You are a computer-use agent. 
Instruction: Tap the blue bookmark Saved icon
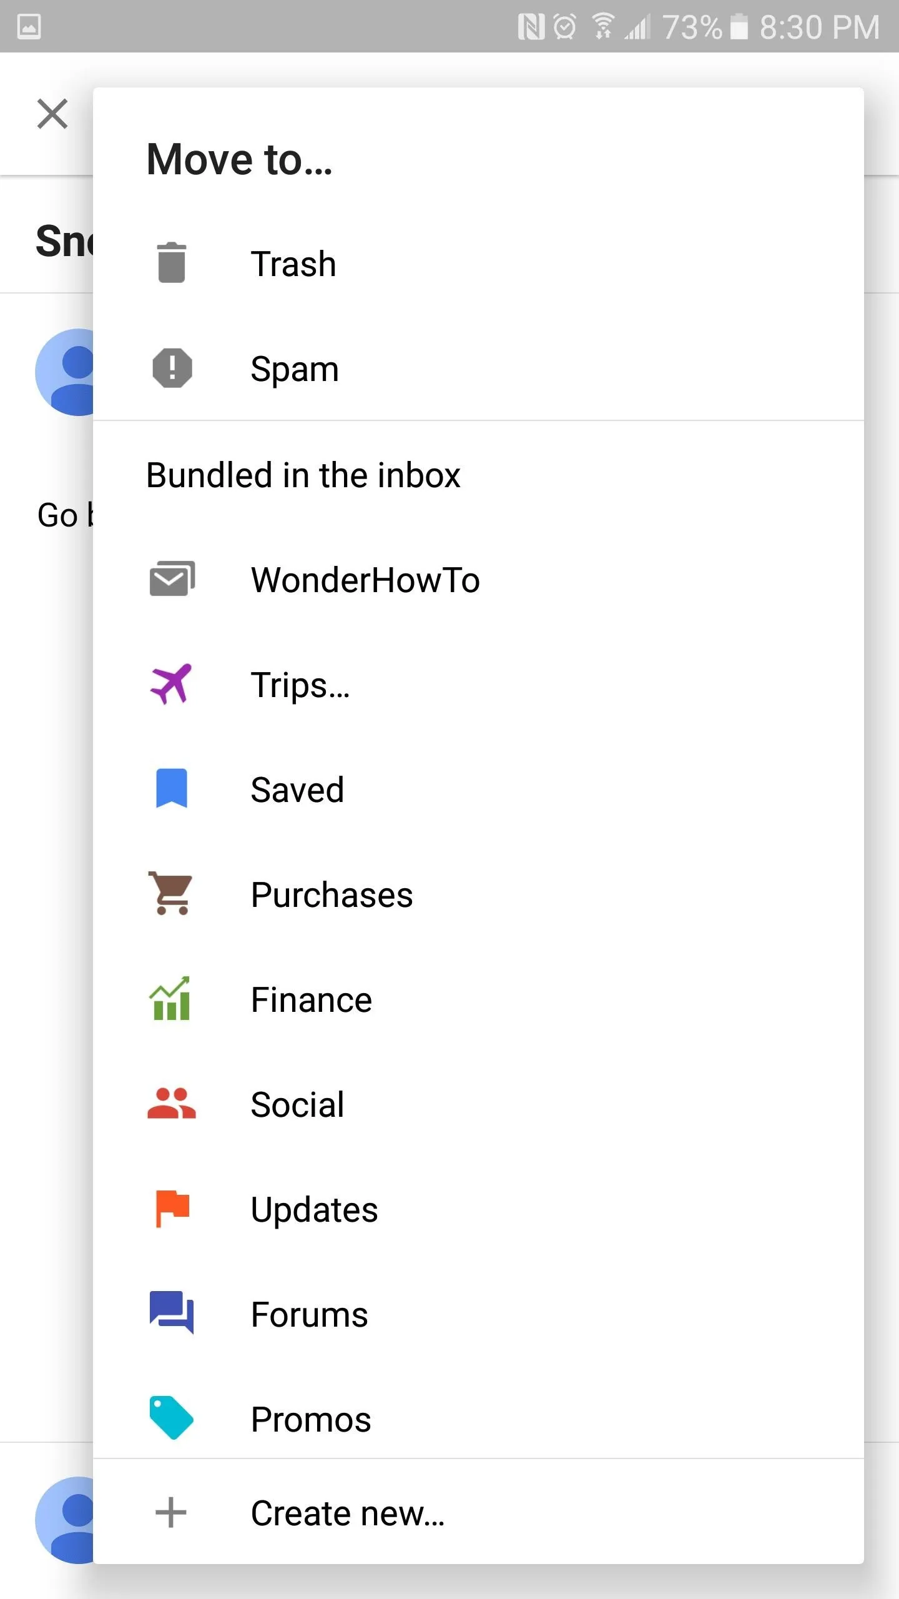(x=171, y=788)
